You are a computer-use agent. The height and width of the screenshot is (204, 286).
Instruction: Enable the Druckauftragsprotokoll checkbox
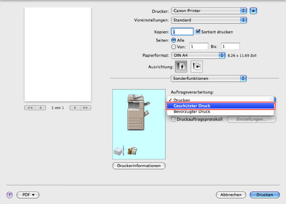pos(173,119)
